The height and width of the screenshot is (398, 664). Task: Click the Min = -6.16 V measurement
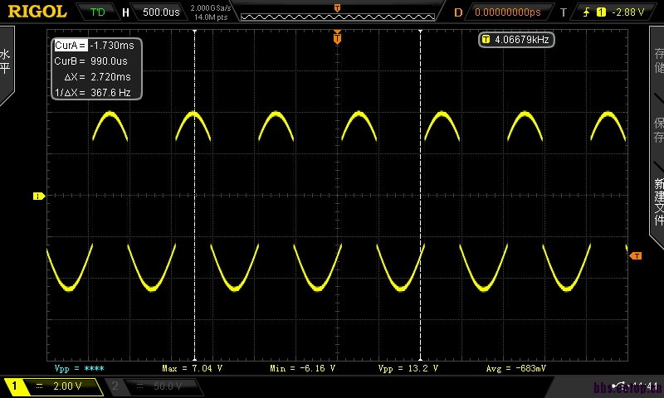[x=302, y=368]
